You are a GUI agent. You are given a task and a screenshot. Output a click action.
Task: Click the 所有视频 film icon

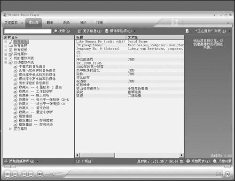tap(11, 50)
